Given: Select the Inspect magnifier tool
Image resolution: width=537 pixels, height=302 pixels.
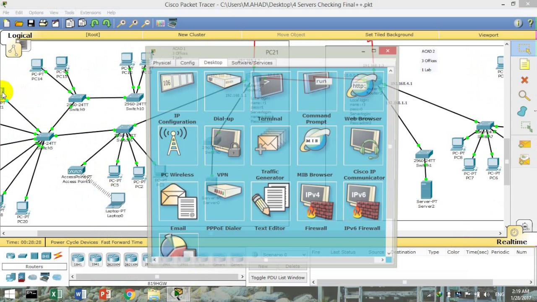Looking at the screenshot, I should tap(524, 96).
